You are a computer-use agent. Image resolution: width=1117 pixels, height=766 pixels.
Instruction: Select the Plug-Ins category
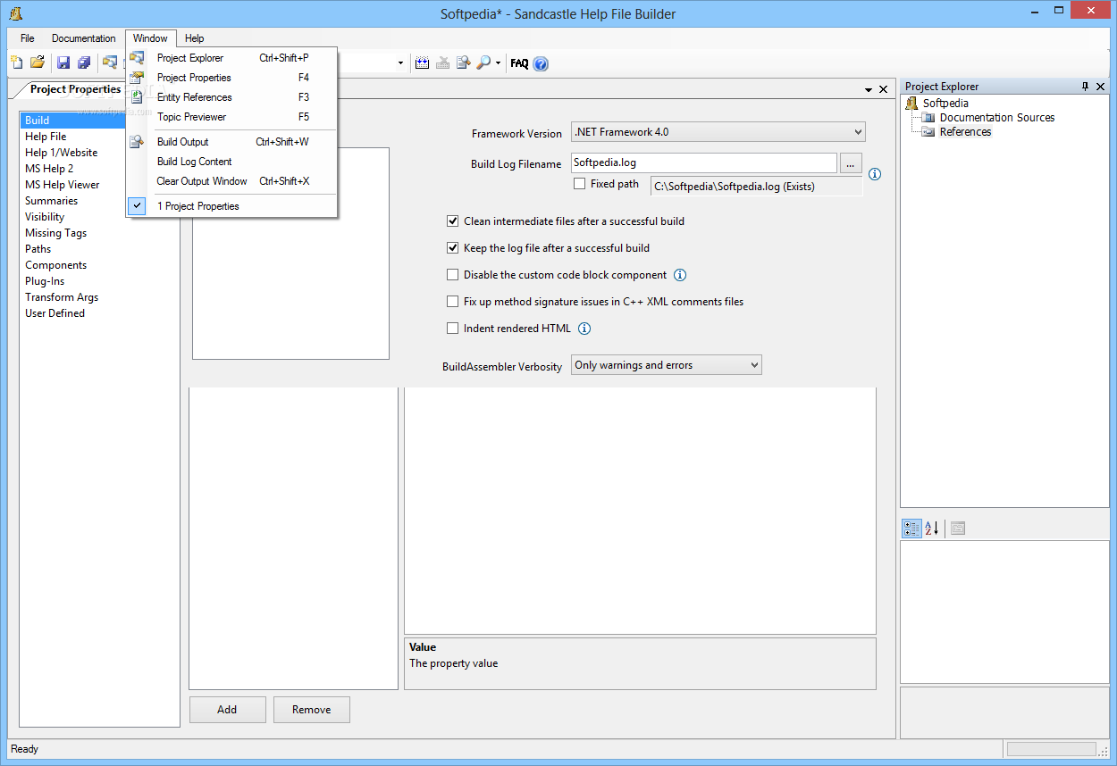point(45,281)
